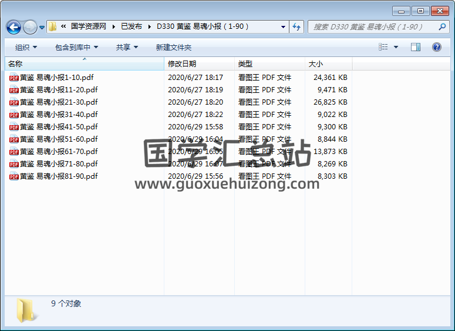455x331 pixels.
Task: Open the 共享 menu
Action: pos(127,47)
